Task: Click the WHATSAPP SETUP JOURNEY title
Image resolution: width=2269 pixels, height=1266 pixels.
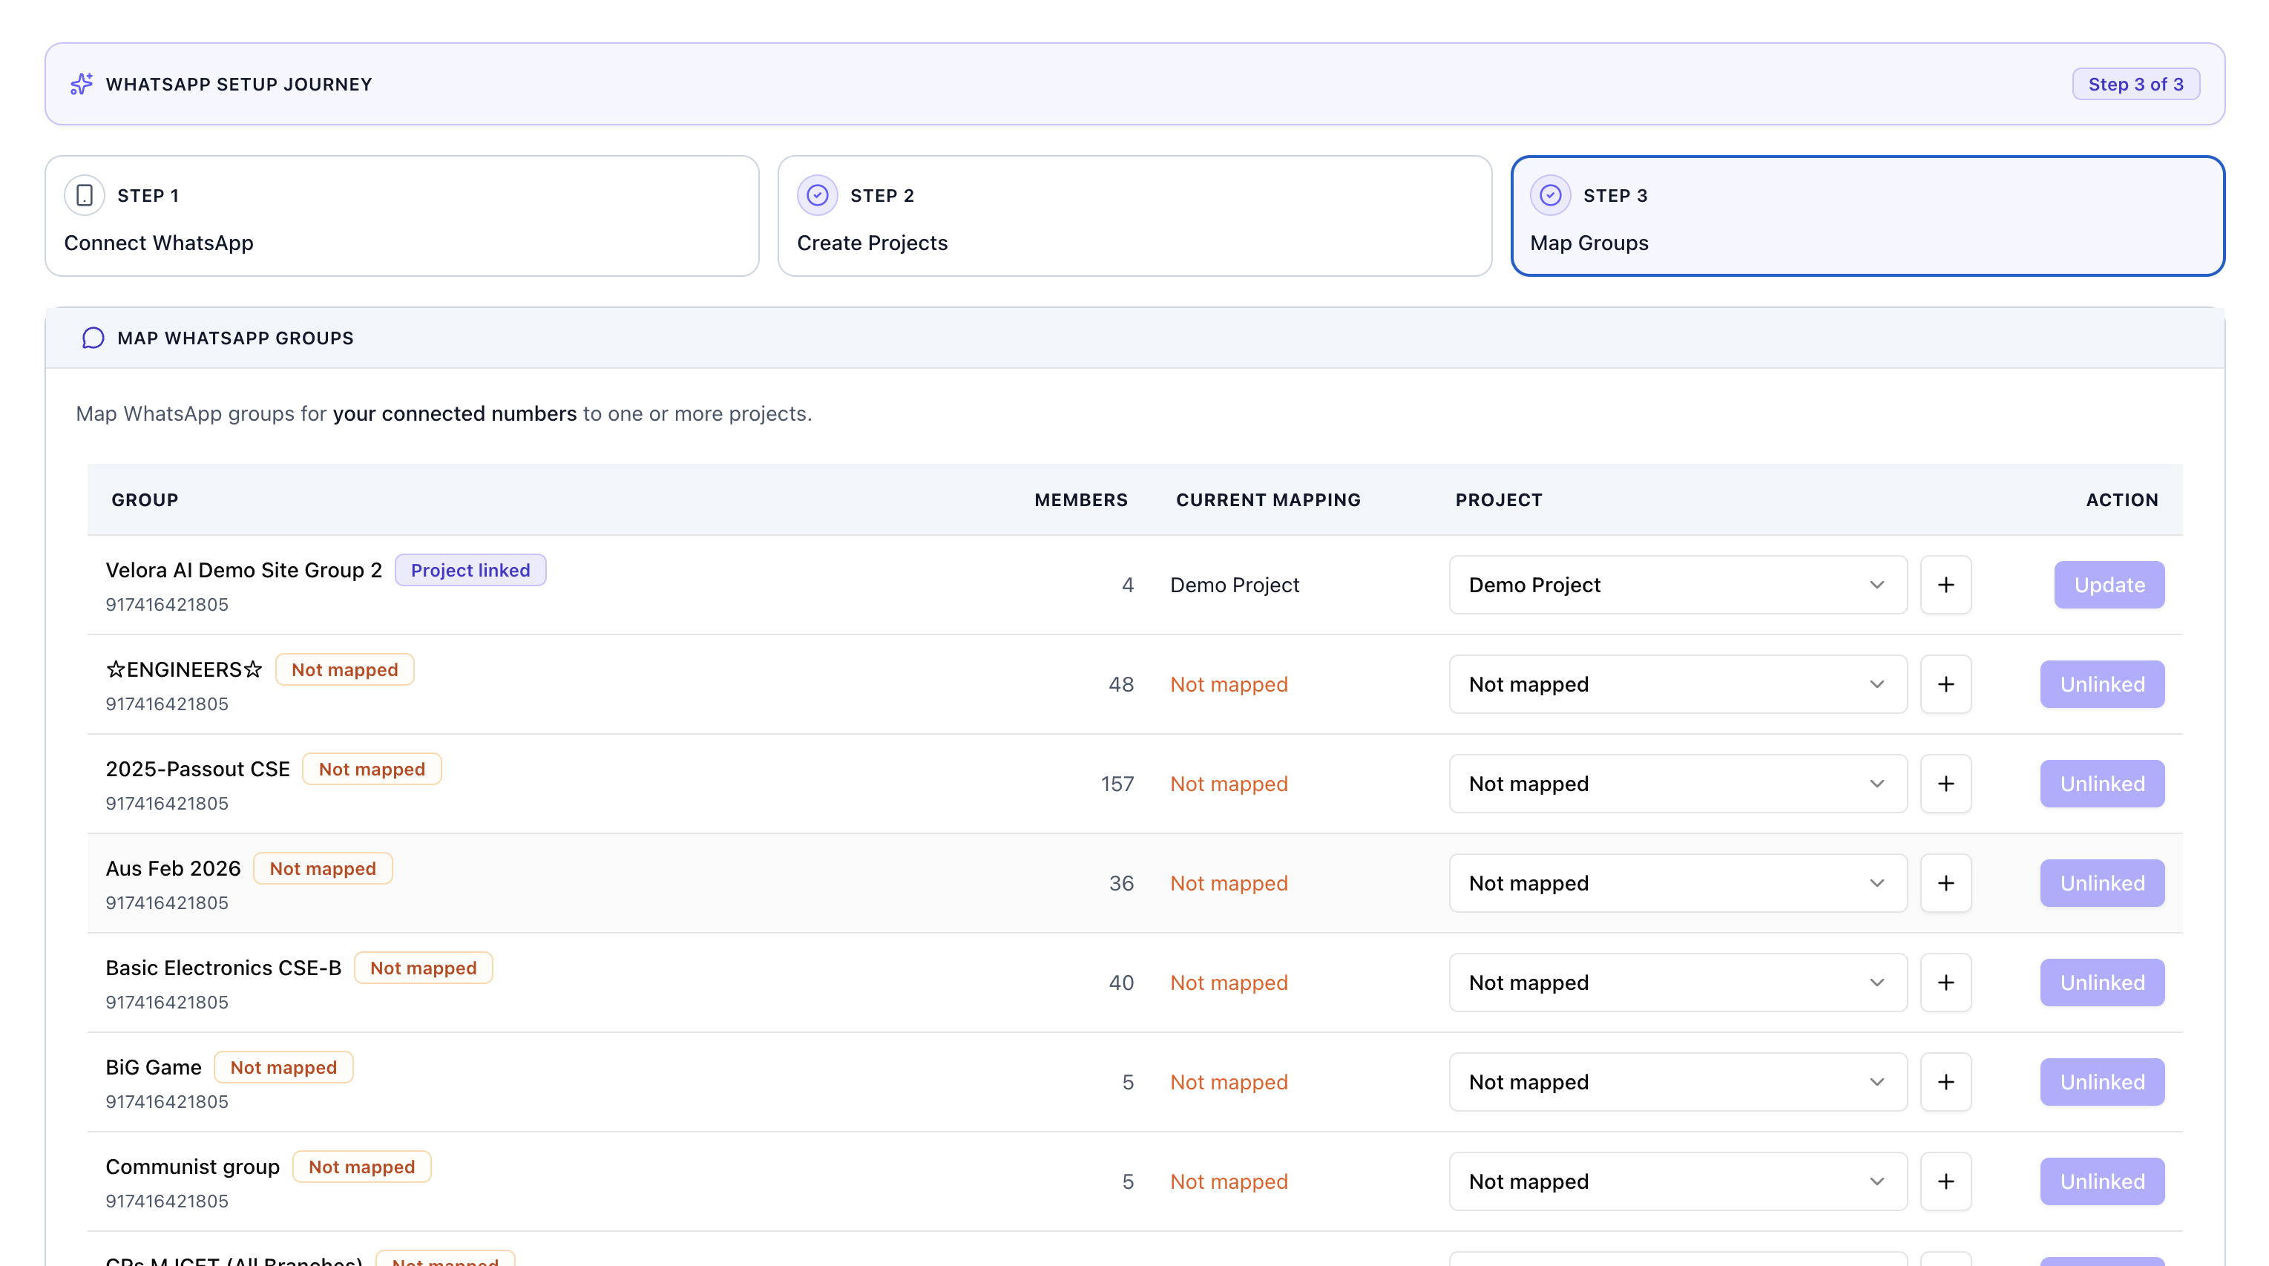Action: pos(239,84)
